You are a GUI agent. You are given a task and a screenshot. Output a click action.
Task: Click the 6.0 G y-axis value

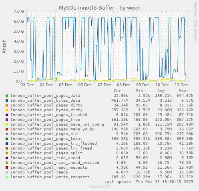coord(19,21)
